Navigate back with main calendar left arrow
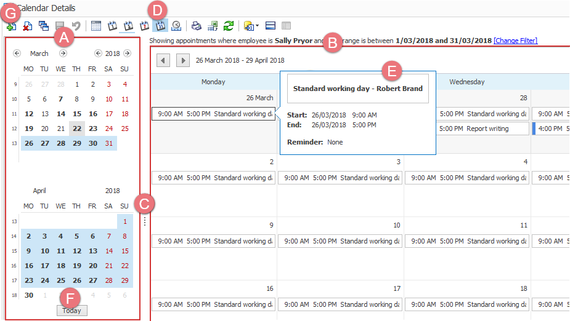The image size is (570, 321). (163, 60)
